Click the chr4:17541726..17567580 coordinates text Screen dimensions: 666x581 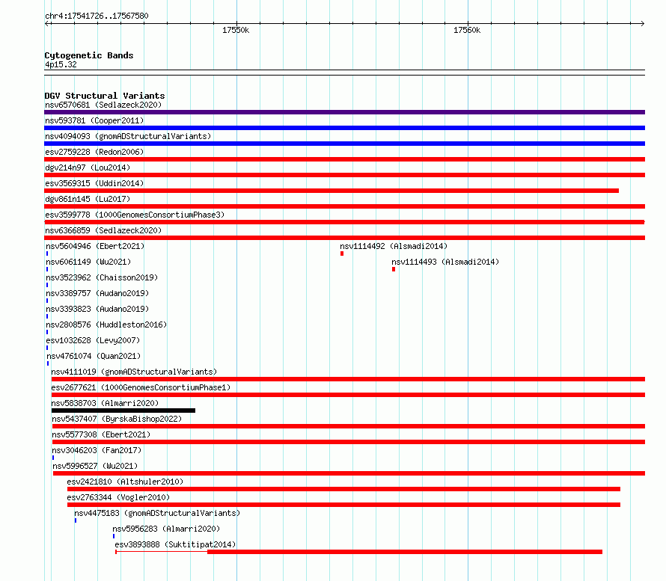point(97,16)
